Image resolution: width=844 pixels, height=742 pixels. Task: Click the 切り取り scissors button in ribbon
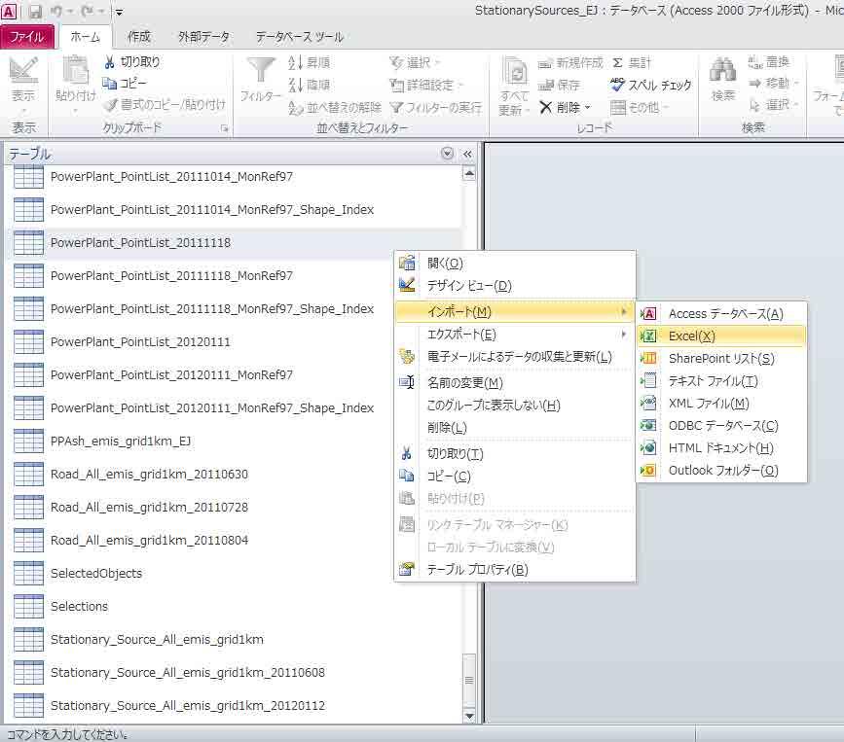[131, 62]
